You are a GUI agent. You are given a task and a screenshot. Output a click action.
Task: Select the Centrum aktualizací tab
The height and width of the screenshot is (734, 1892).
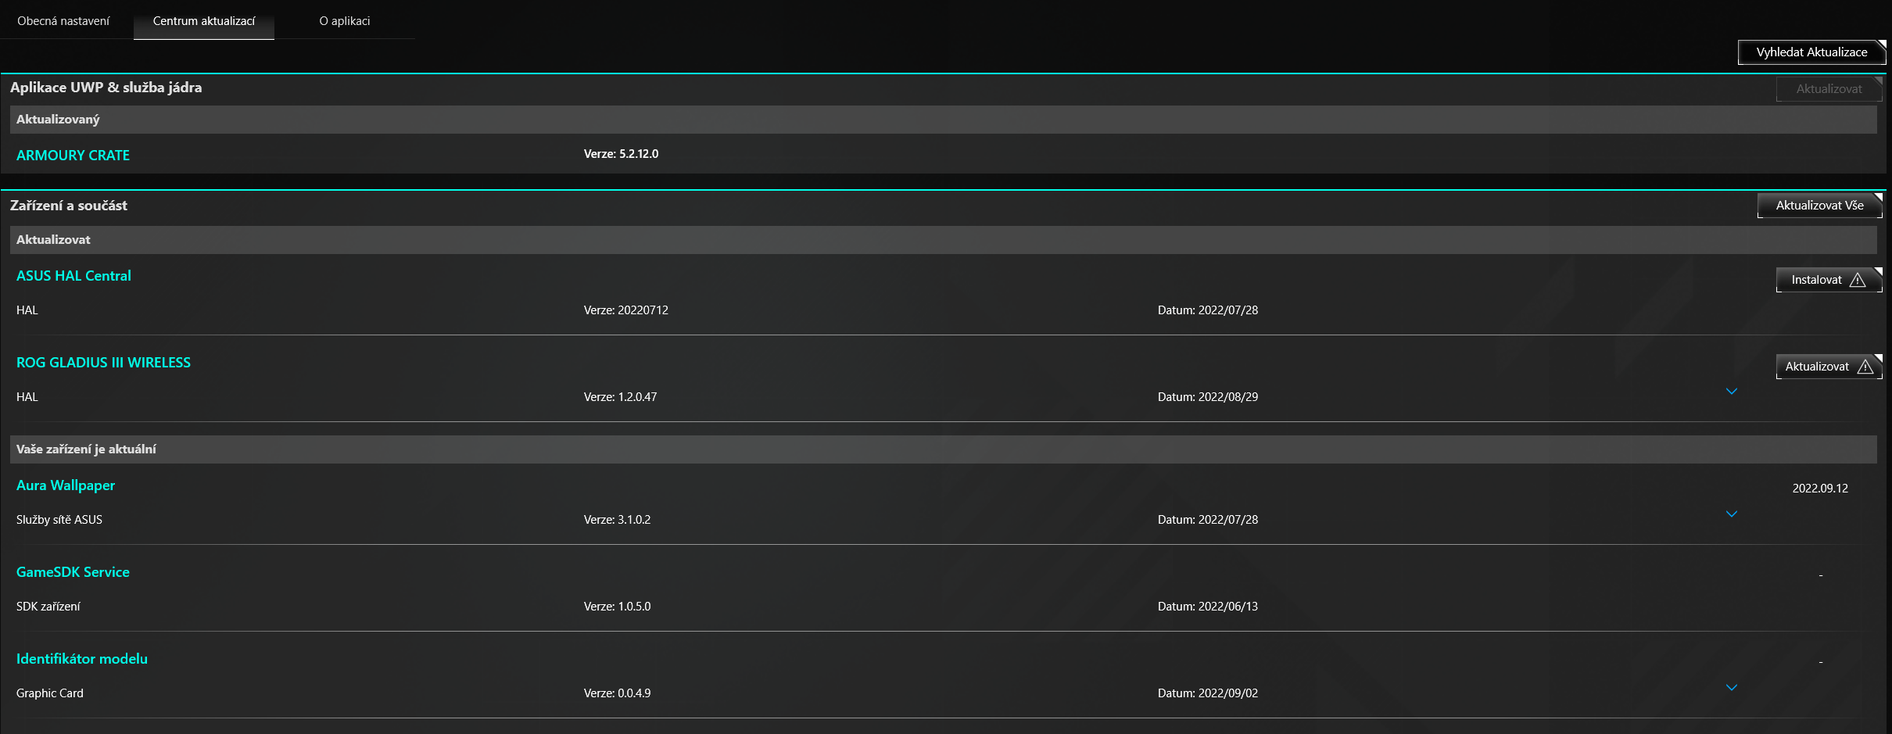click(203, 21)
